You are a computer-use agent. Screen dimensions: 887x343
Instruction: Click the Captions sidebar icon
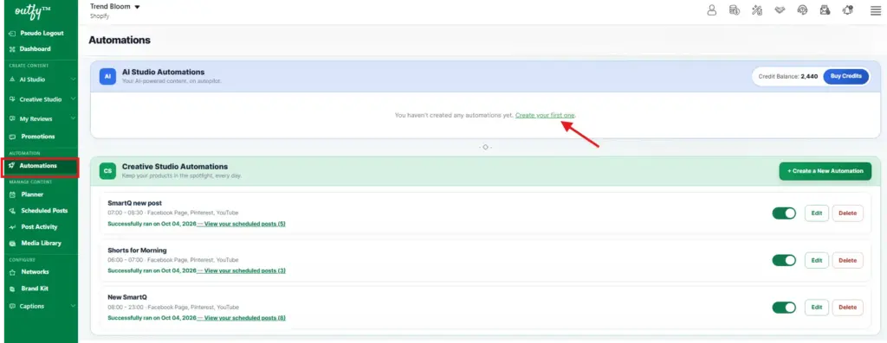12,307
